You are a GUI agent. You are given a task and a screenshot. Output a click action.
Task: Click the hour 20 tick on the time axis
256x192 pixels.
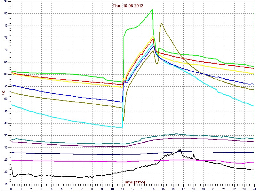(x=214, y=188)
